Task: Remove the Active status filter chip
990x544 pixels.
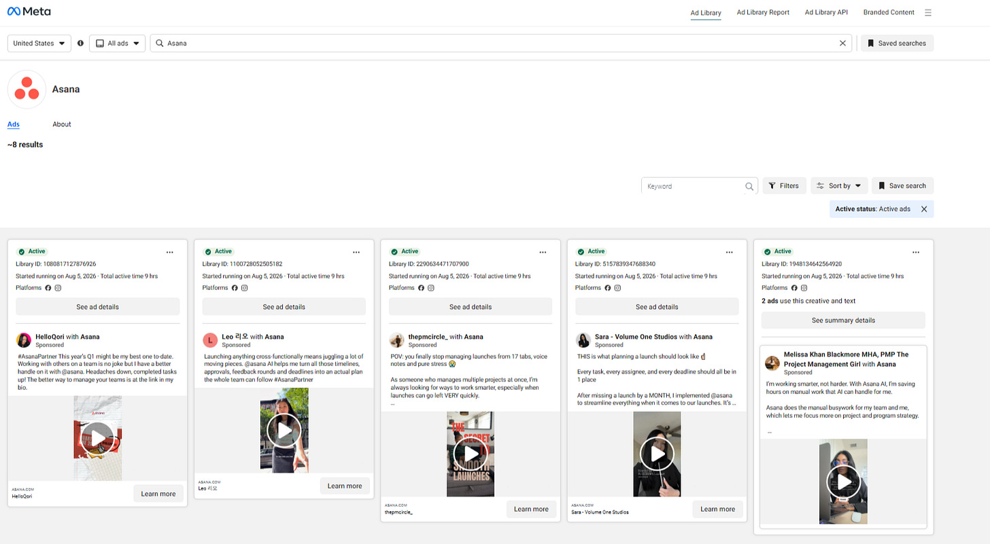Action: [924, 209]
